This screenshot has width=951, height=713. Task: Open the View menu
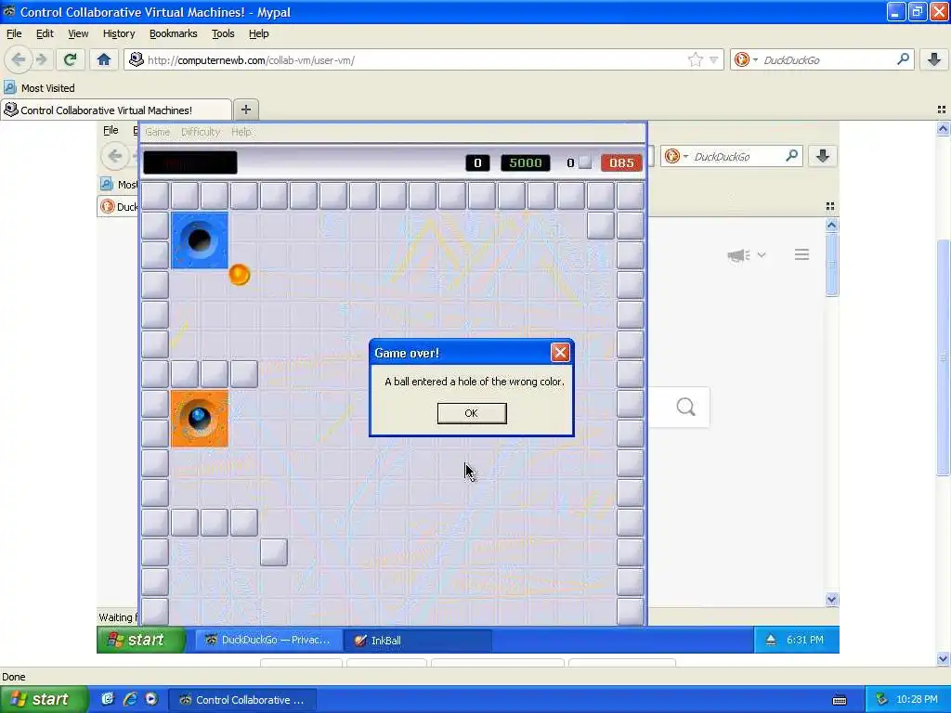coord(78,33)
